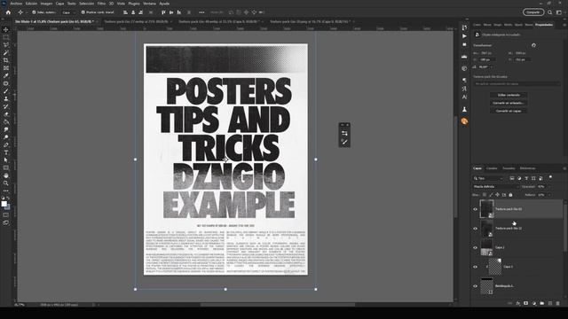Image resolution: width=568 pixels, height=319 pixels.
Task: Toggle visibility of Capa 2
Action: click(476, 247)
